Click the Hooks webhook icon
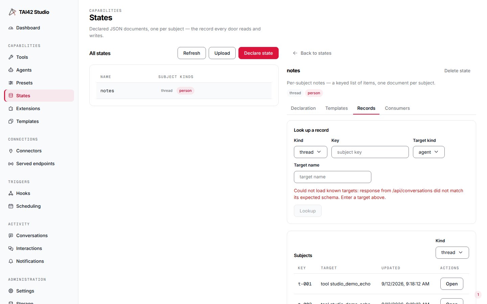Image resolution: width=487 pixels, height=304 pixels. 11,193
